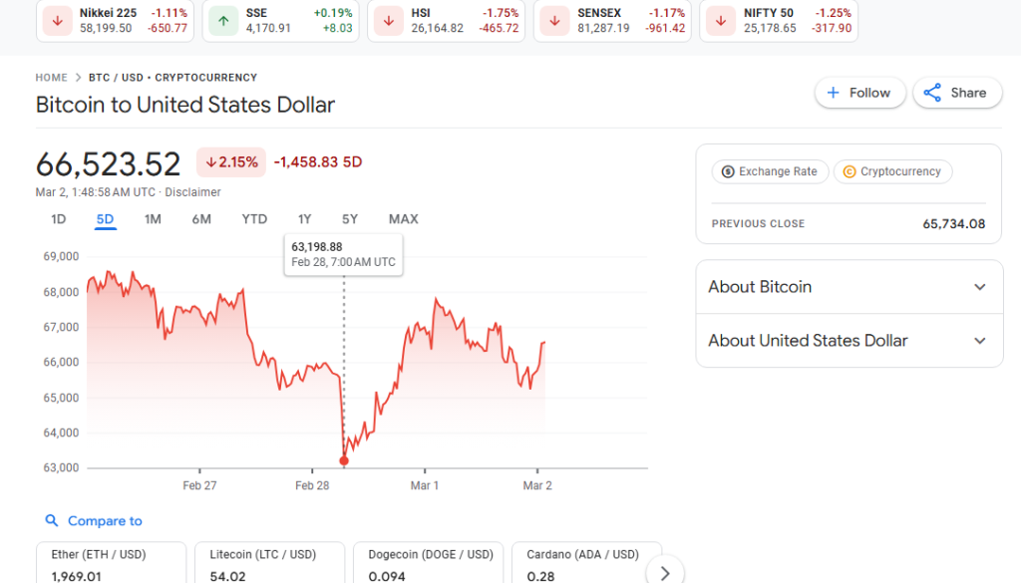Click the Share icon

coord(931,92)
